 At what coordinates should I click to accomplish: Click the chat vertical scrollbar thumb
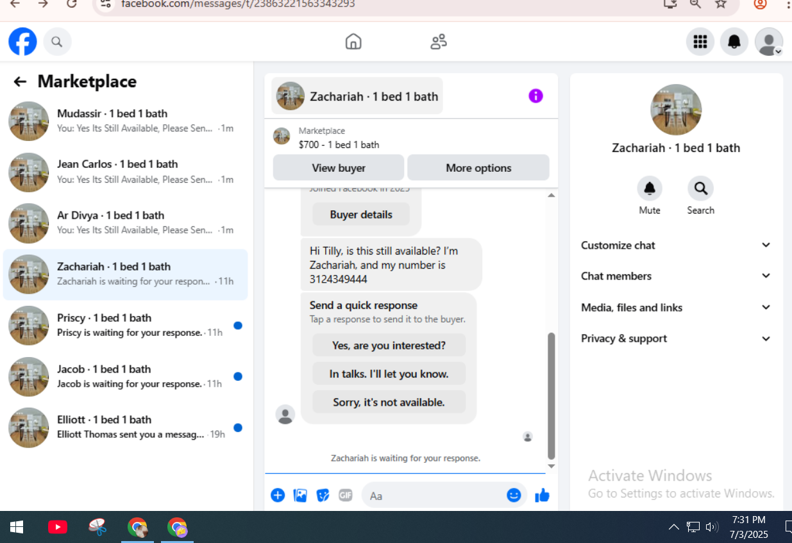[551, 395]
